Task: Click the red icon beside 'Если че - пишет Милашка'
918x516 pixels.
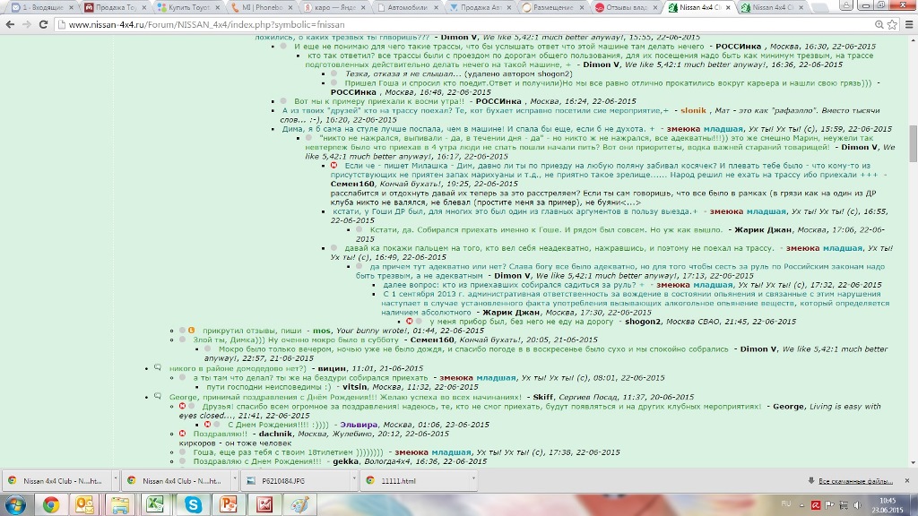Action: tap(333, 166)
